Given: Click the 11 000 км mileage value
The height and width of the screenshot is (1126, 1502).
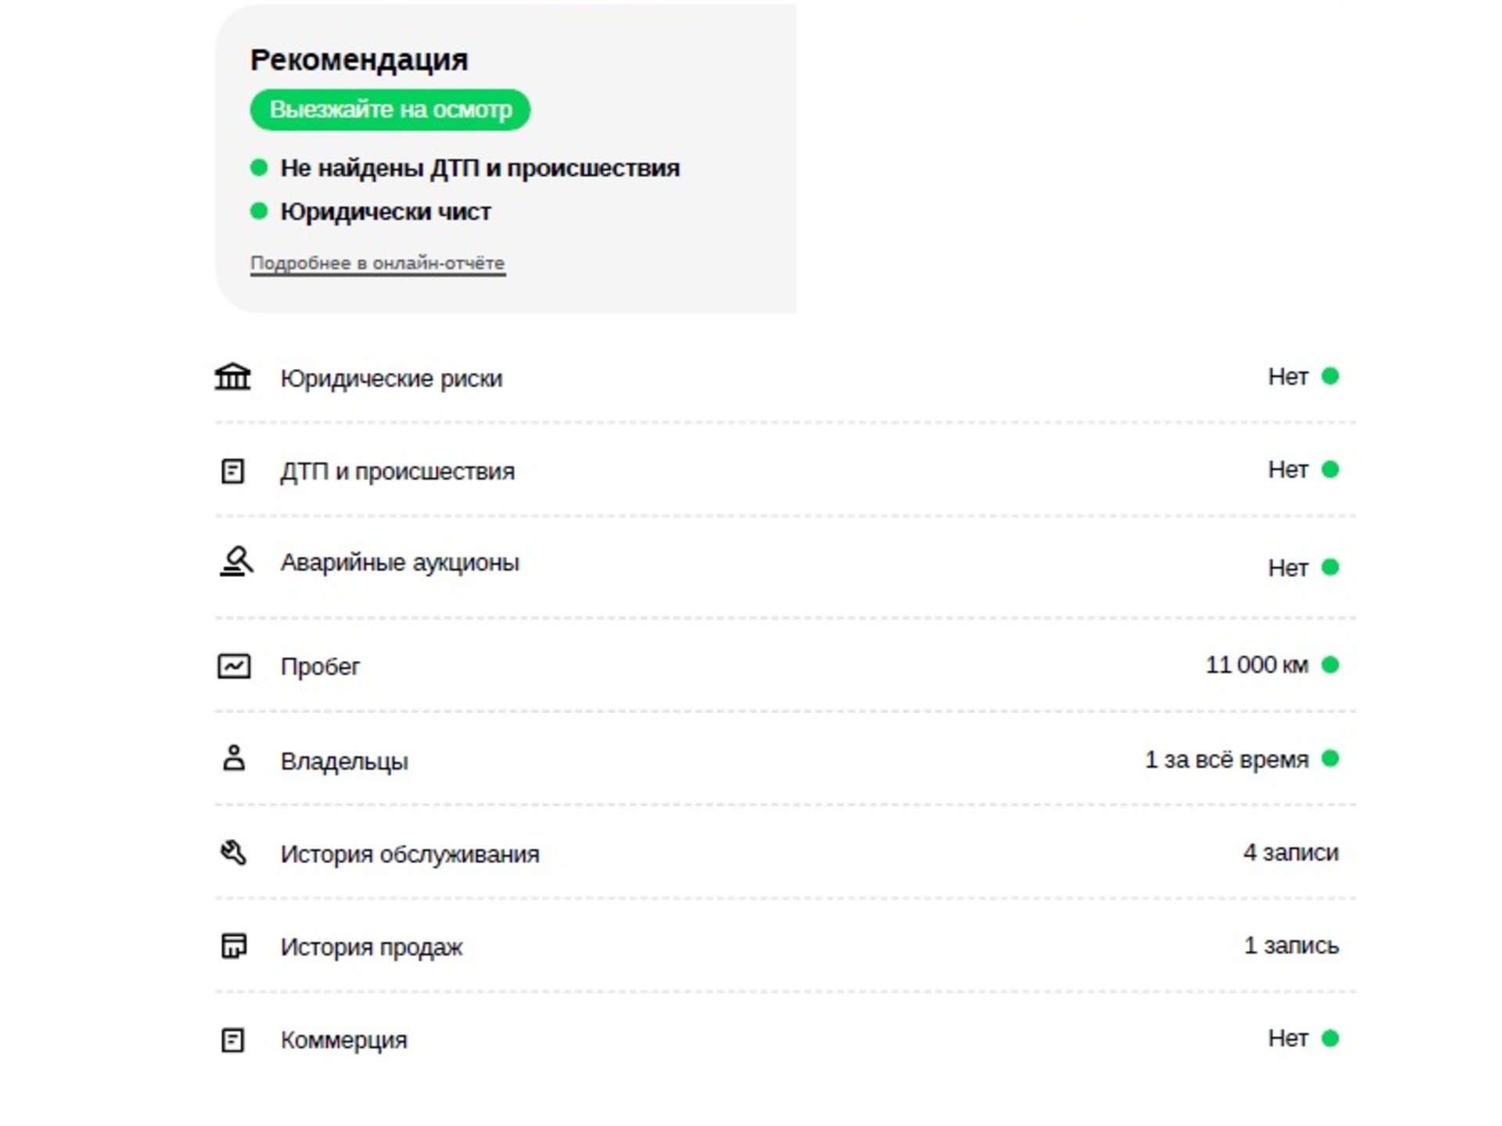Looking at the screenshot, I should click(1257, 665).
